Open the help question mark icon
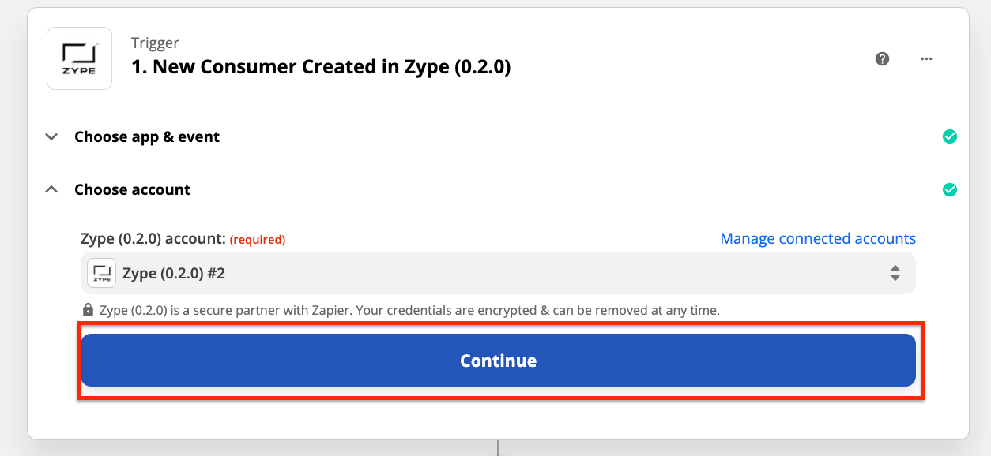Screen dimensions: 991x456 [883, 58]
